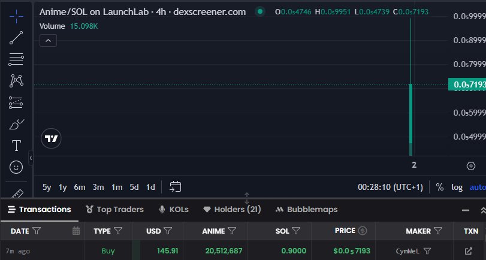Toggle log scale mode
The height and width of the screenshot is (260, 486).
click(457, 187)
